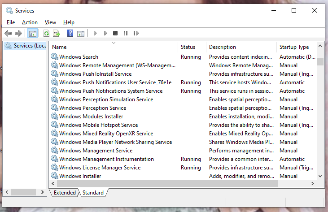Click the Back arrow toolbar icon
Image resolution: width=328 pixels, height=212 pixels.
click(8, 33)
